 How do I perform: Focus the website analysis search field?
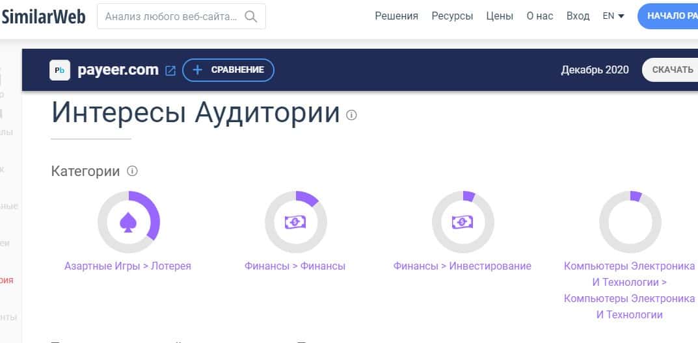pos(181,16)
